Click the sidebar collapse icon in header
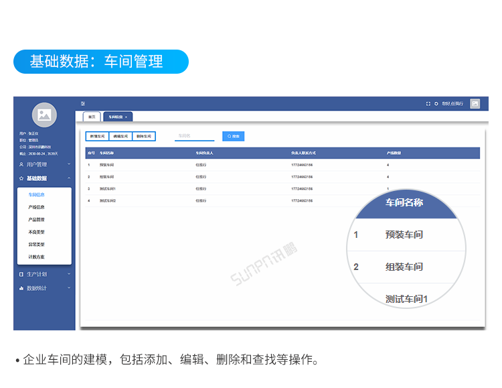 [83, 103]
